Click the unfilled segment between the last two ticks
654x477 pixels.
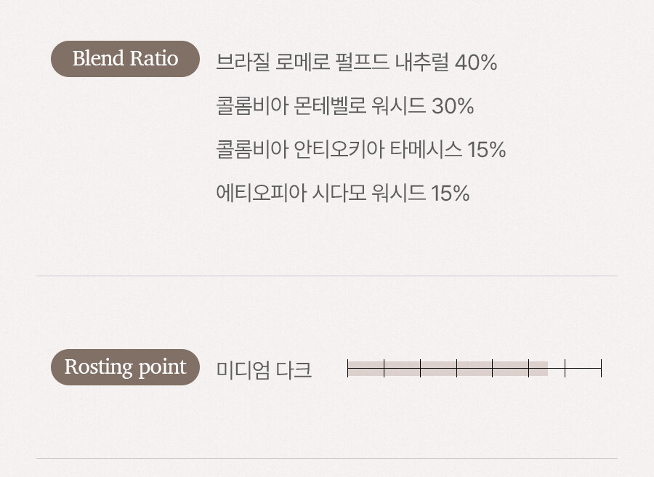[583, 369]
